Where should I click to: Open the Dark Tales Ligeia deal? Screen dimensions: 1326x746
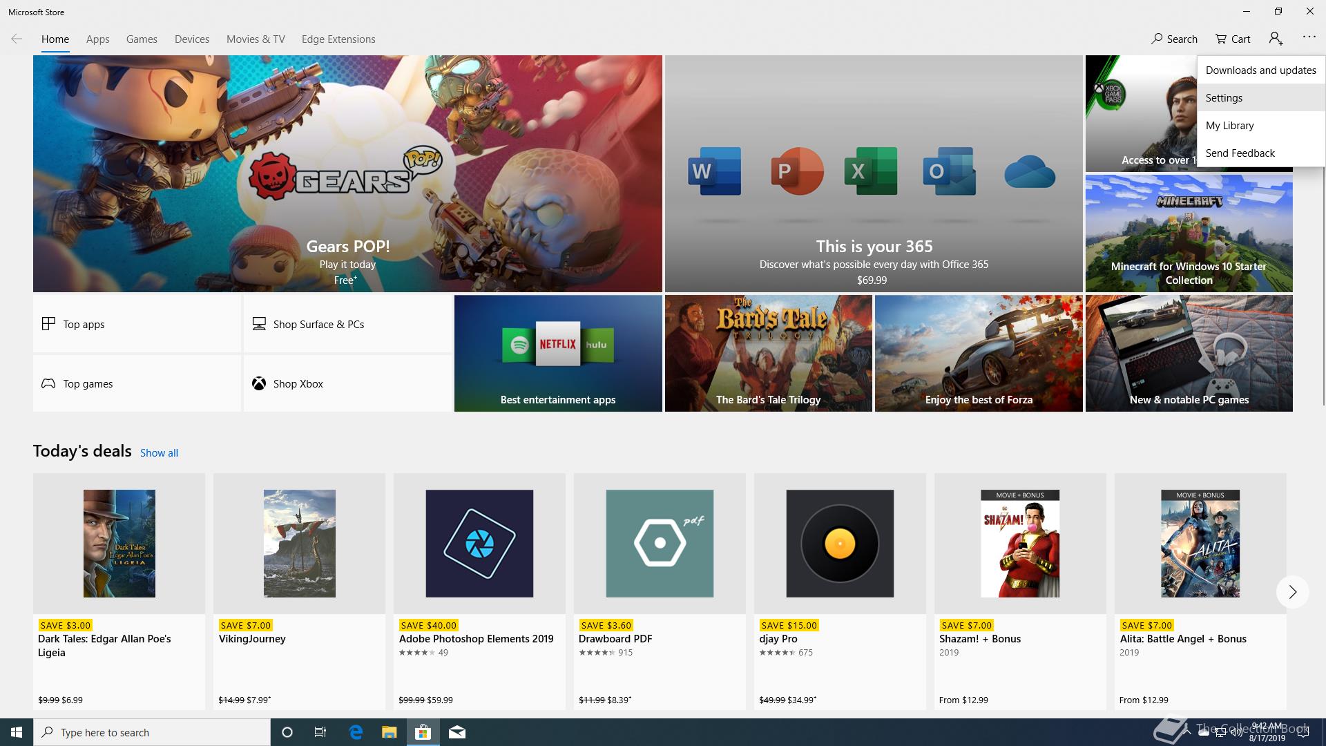point(119,591)
